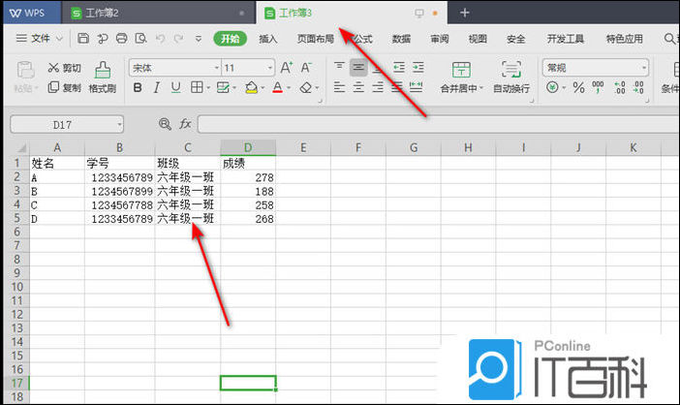Expand the Name Box dropdown D17
Screen dimensions: 680x405
[119, 125]
